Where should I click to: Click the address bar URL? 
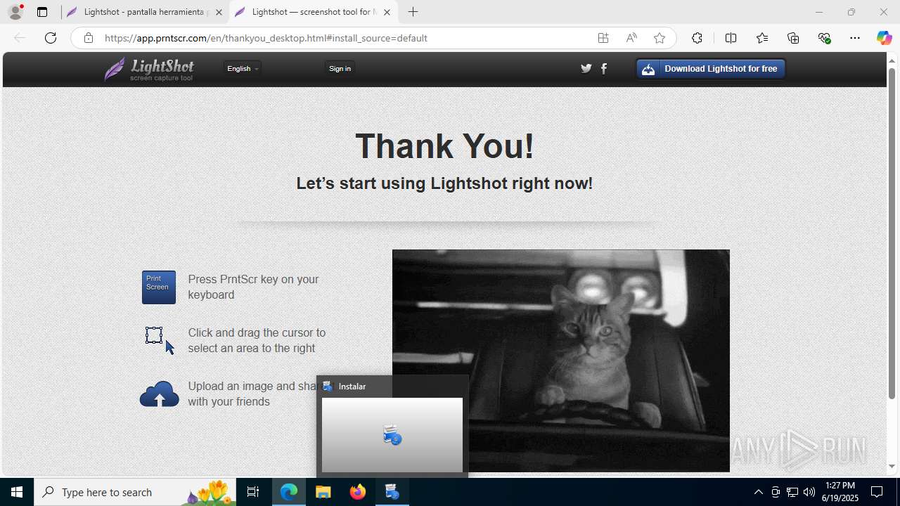tap(266, 38)
